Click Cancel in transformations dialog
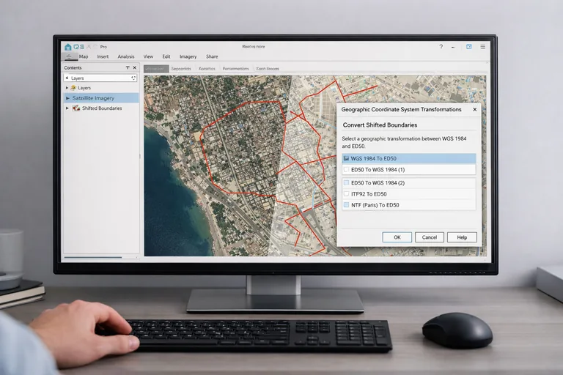This screenshot has width=563, height=375. click(430, 237)
